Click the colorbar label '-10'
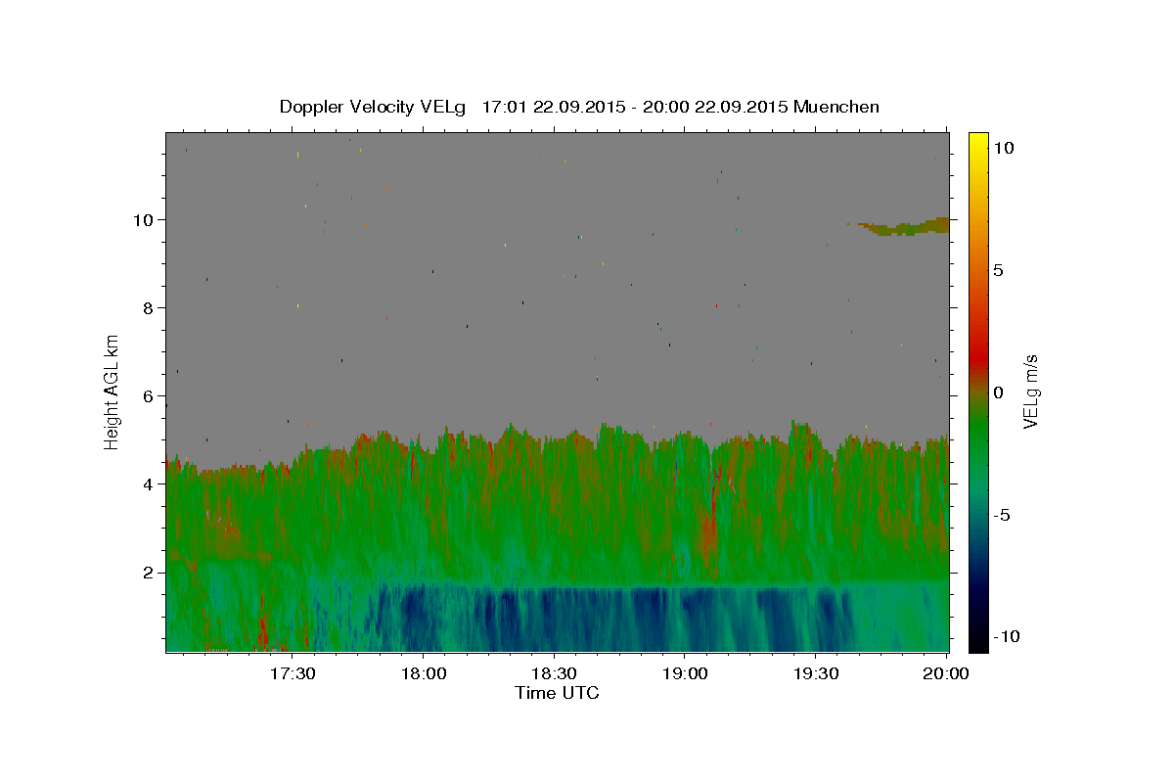The width and height of the screenshot is (1174, 783). click(1007, 636)
